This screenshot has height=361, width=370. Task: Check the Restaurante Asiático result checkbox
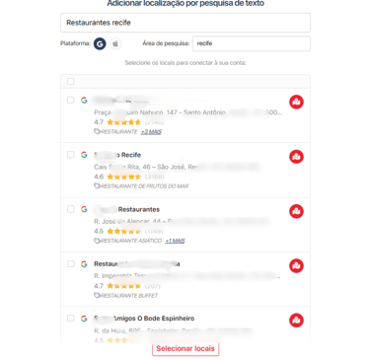pos(71,209)
